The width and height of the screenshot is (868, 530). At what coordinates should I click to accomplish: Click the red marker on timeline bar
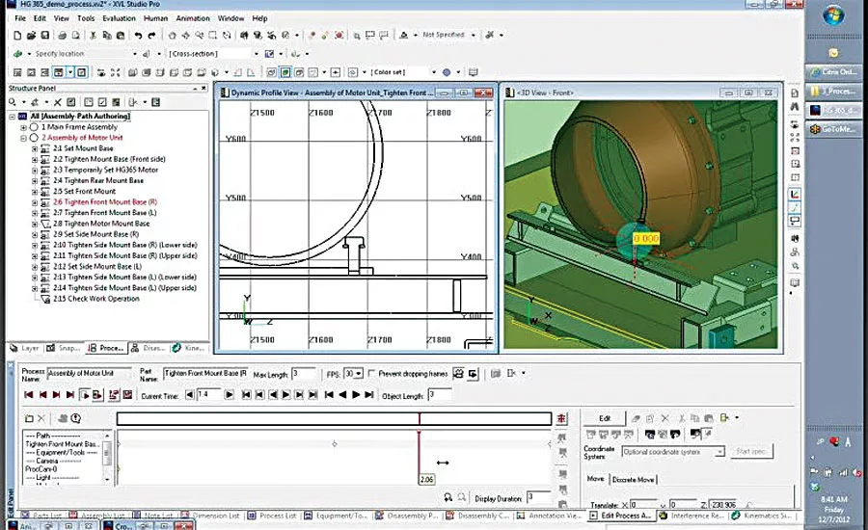pyautogui.click(x=420, y=418)
